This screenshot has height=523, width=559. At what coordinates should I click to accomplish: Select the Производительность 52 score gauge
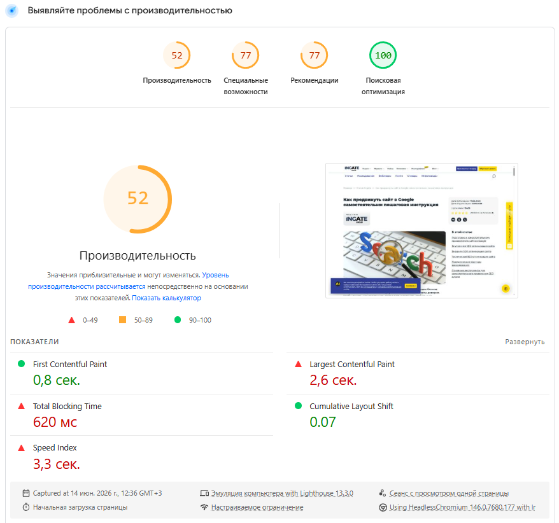[x=177, y=55]
